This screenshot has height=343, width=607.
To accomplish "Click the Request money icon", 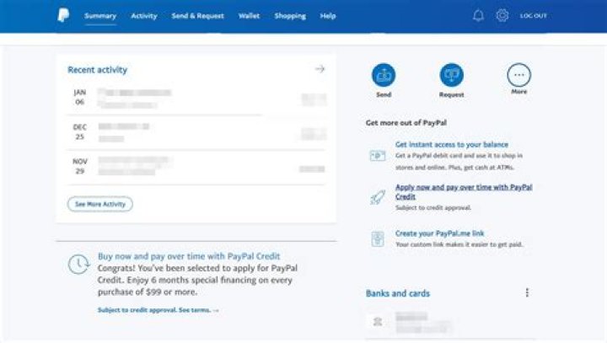I will (x=451, y=75).
